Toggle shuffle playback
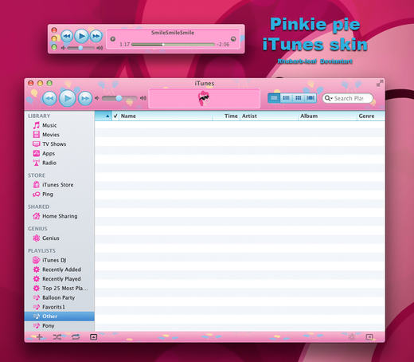The width and height of the screenshot is (414, 362). 57,337
